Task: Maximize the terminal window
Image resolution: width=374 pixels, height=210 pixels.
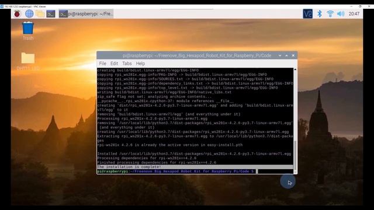Action: click(286, 55)
